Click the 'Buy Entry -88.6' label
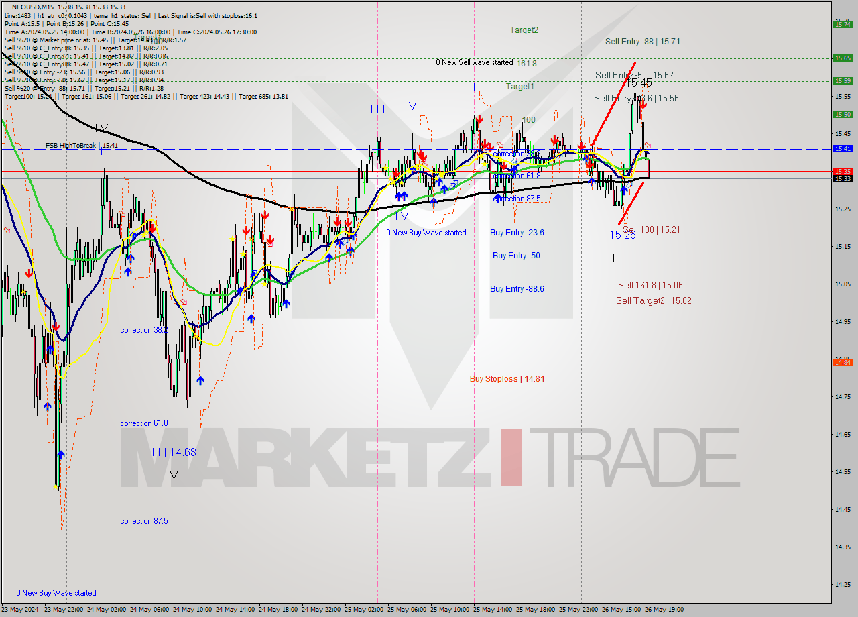 point(517,289)
